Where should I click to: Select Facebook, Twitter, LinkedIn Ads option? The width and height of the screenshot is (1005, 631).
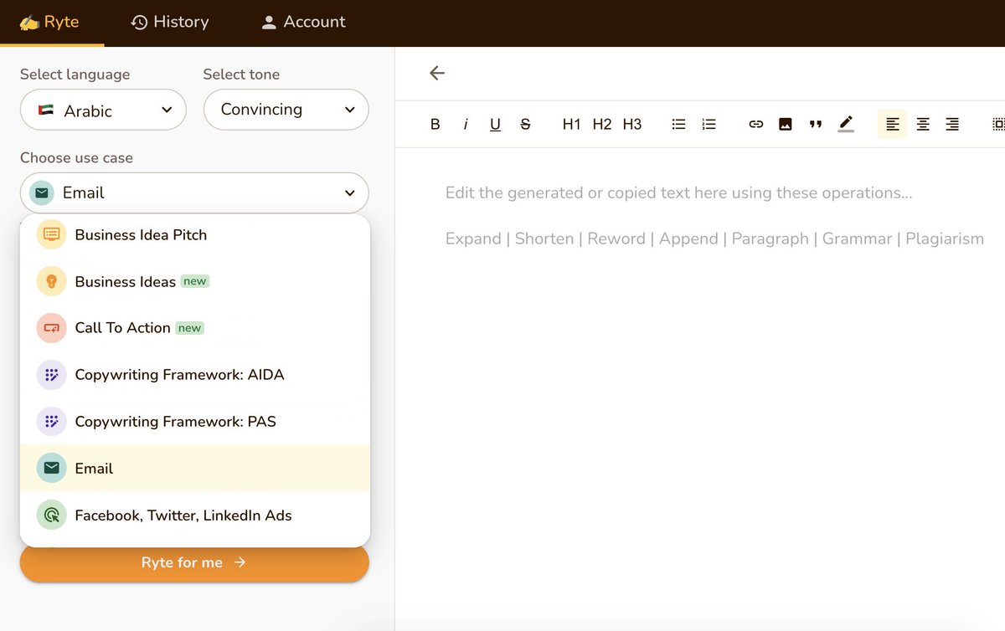click(x=195, y=516)
